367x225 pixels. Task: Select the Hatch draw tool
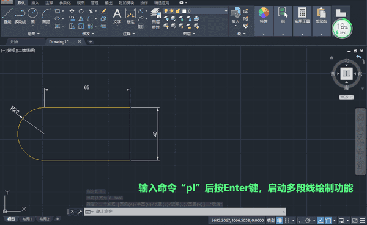tap(57, 26)
